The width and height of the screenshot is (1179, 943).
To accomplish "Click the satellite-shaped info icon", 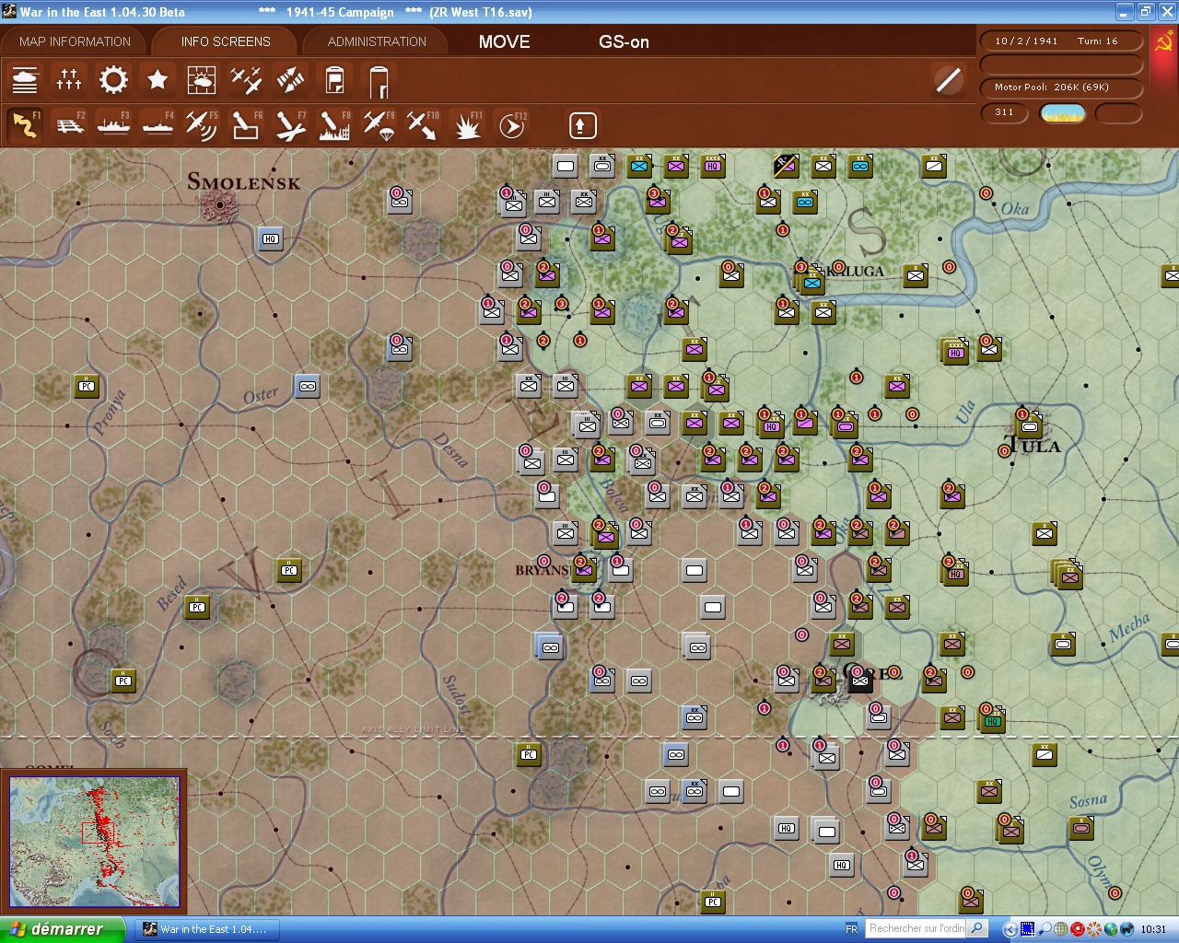I will (290, 80).
